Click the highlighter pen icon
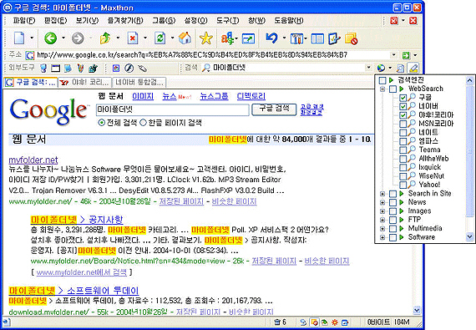The width and height of the screenshot is (476, 330). pyautogui.click(x=413, y=68)
